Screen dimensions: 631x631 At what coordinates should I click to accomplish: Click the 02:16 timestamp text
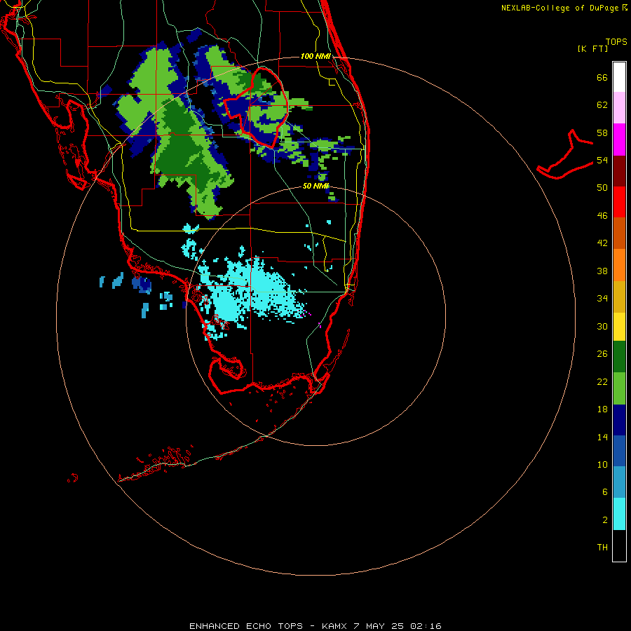click(426, 626)
